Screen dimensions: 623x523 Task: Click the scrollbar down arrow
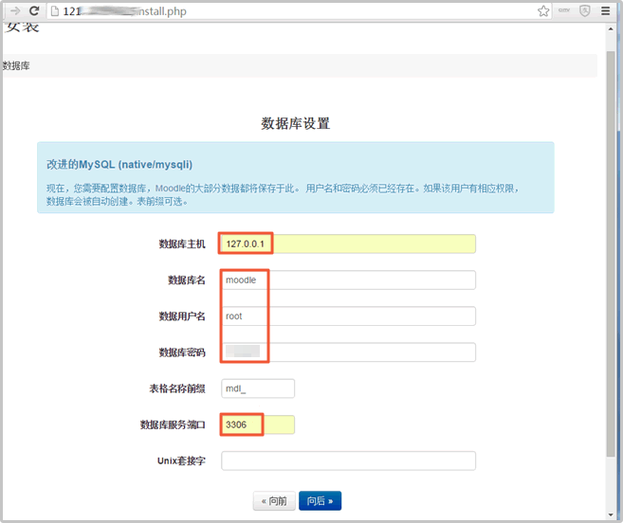point(612,515)
